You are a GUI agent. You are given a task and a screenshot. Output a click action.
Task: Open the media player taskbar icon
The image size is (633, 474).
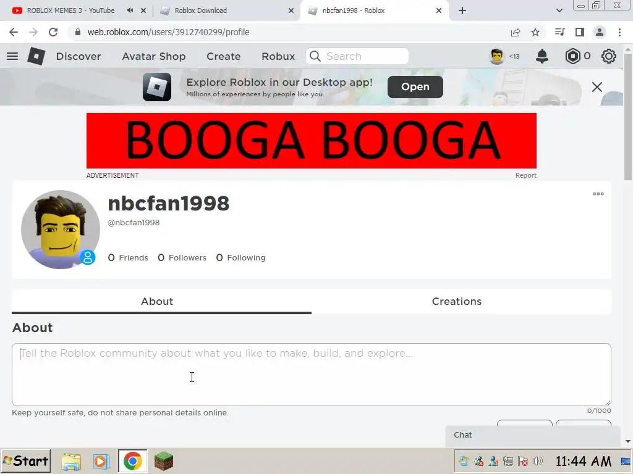tap(101, 461)
